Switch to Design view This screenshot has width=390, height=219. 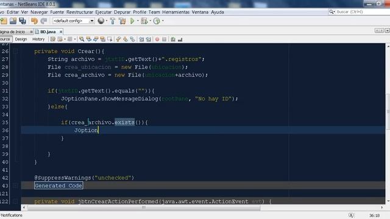[21, 39]
